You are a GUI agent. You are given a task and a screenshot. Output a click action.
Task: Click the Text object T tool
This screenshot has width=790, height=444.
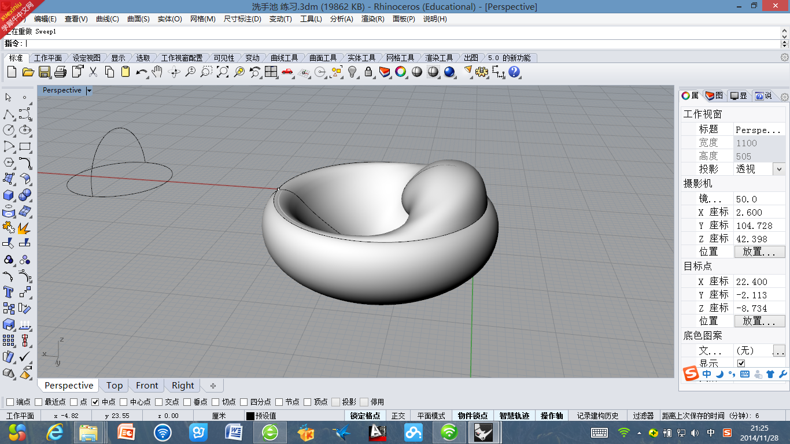click(x=9, y=292)
